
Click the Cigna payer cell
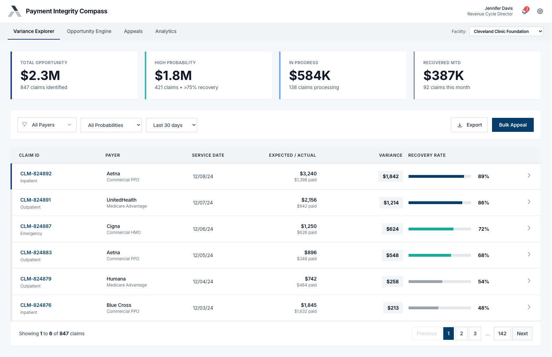click(124, 229)
